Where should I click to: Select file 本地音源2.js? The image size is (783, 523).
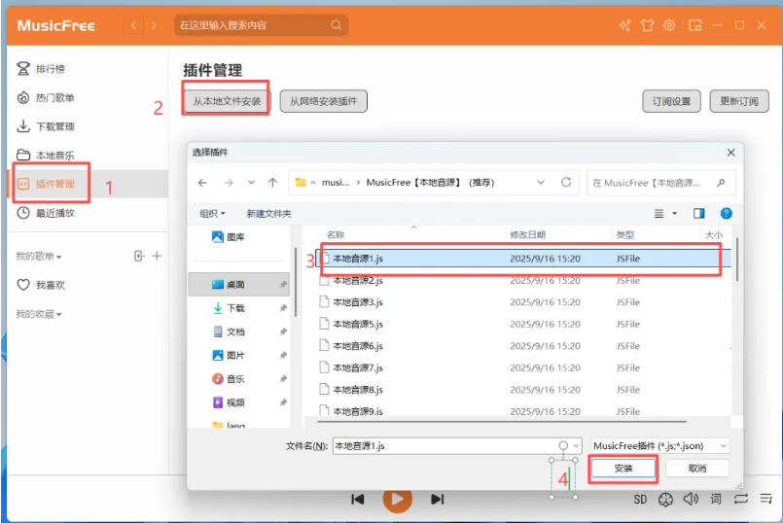(523, 281)
